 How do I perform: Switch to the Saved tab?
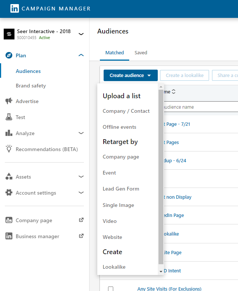click(x=141, y=53)
